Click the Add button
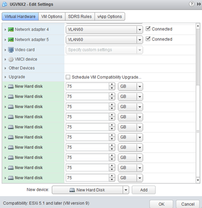This screenshot has height=208, width=202. 143,190
